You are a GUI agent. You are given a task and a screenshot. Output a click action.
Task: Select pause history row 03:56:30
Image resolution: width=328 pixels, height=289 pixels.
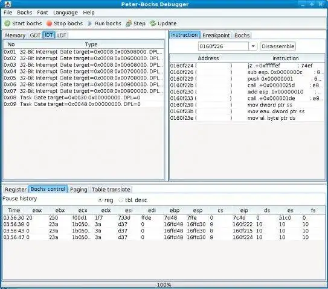[x=164, y=218]
